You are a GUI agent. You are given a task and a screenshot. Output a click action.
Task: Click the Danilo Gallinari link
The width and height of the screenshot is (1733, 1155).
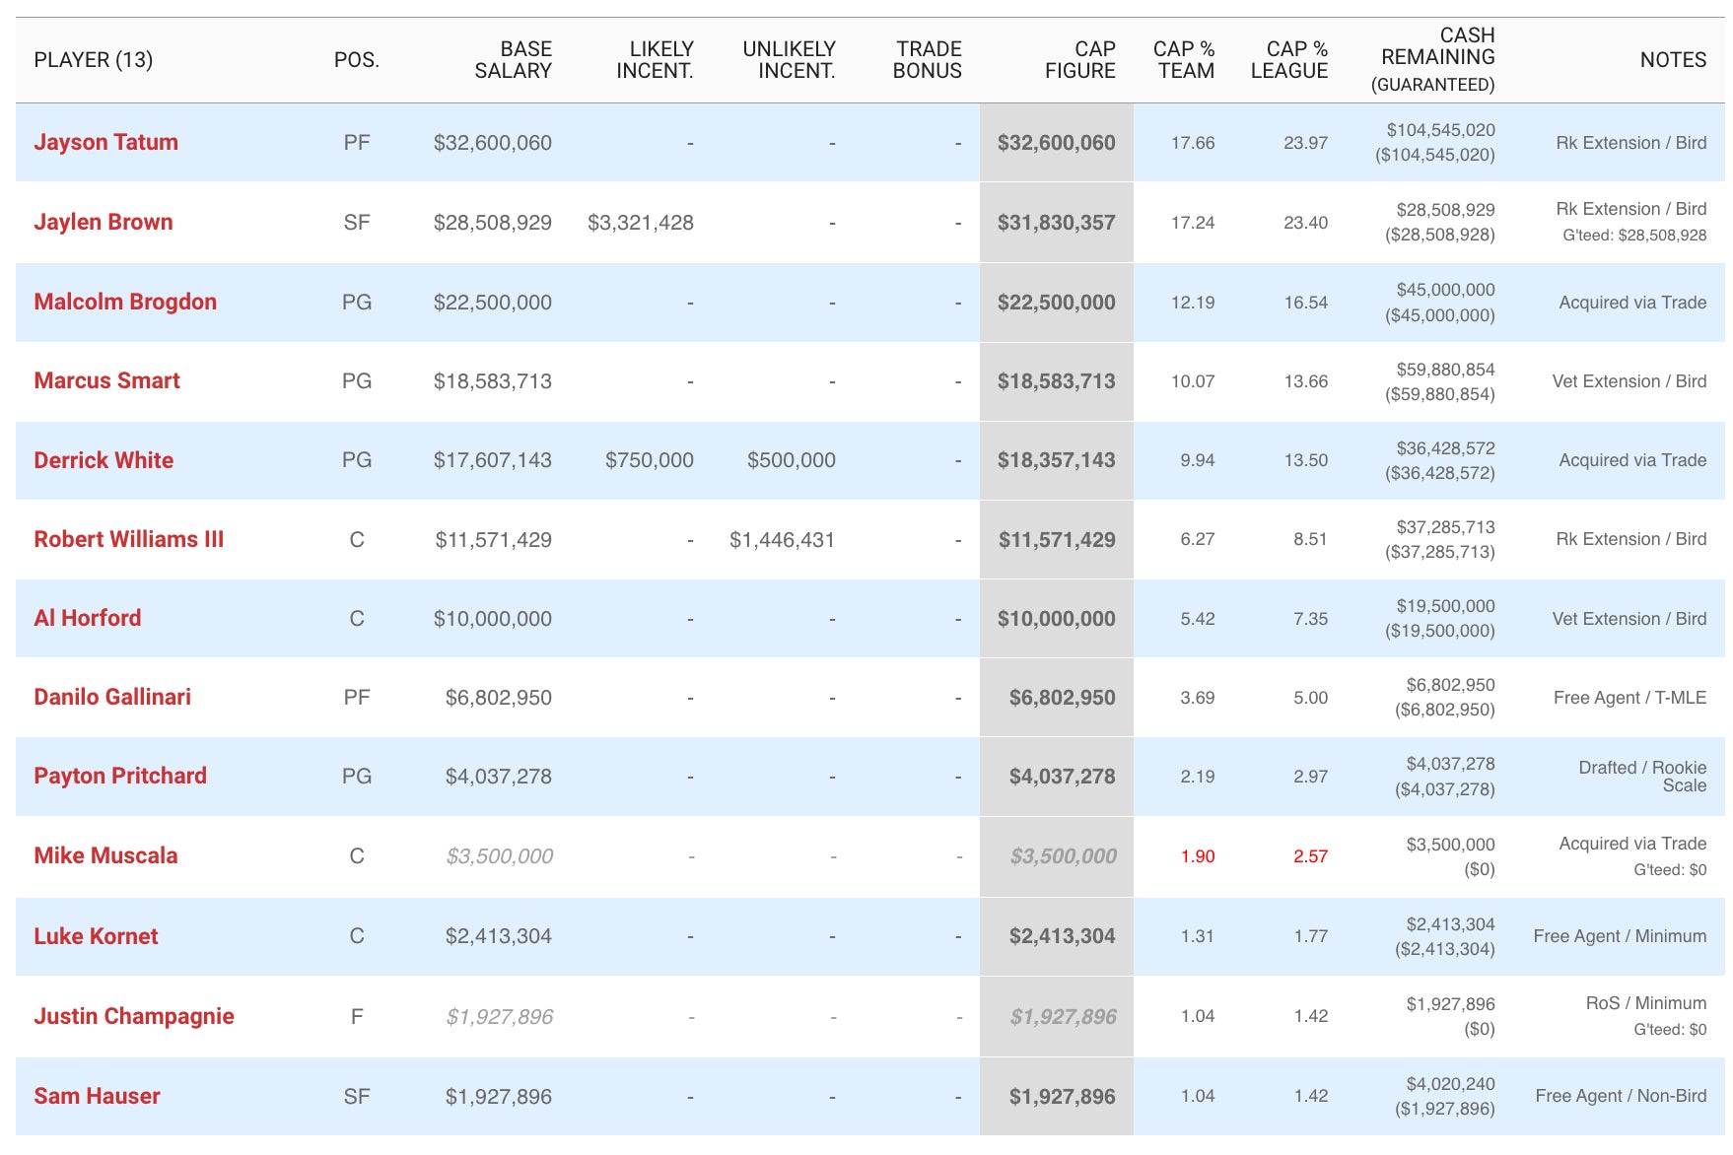click(x=112, y=697)
